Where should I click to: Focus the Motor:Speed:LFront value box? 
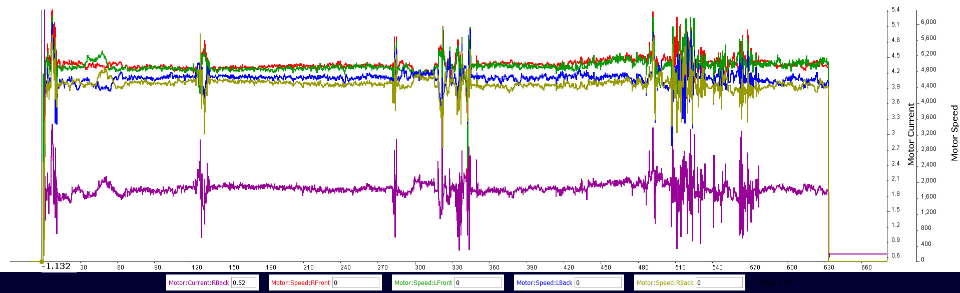pyautogui.click(x=478, y=283)
